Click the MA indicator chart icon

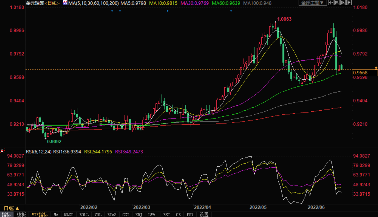click(x=65, y=3)
